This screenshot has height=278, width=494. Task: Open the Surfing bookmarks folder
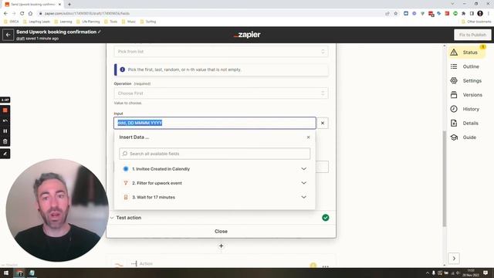pos(148,22)
